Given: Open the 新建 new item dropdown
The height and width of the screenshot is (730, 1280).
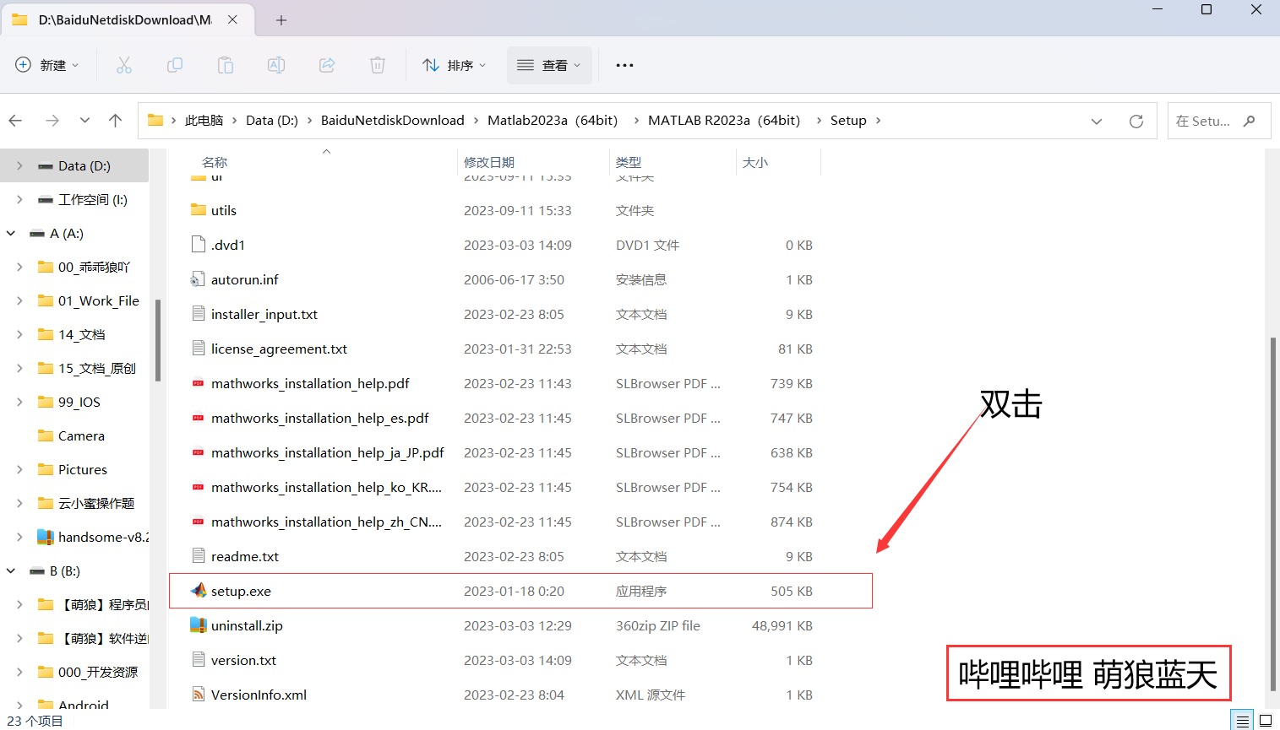Looking at the screenshot, I should tap(47, 65).
